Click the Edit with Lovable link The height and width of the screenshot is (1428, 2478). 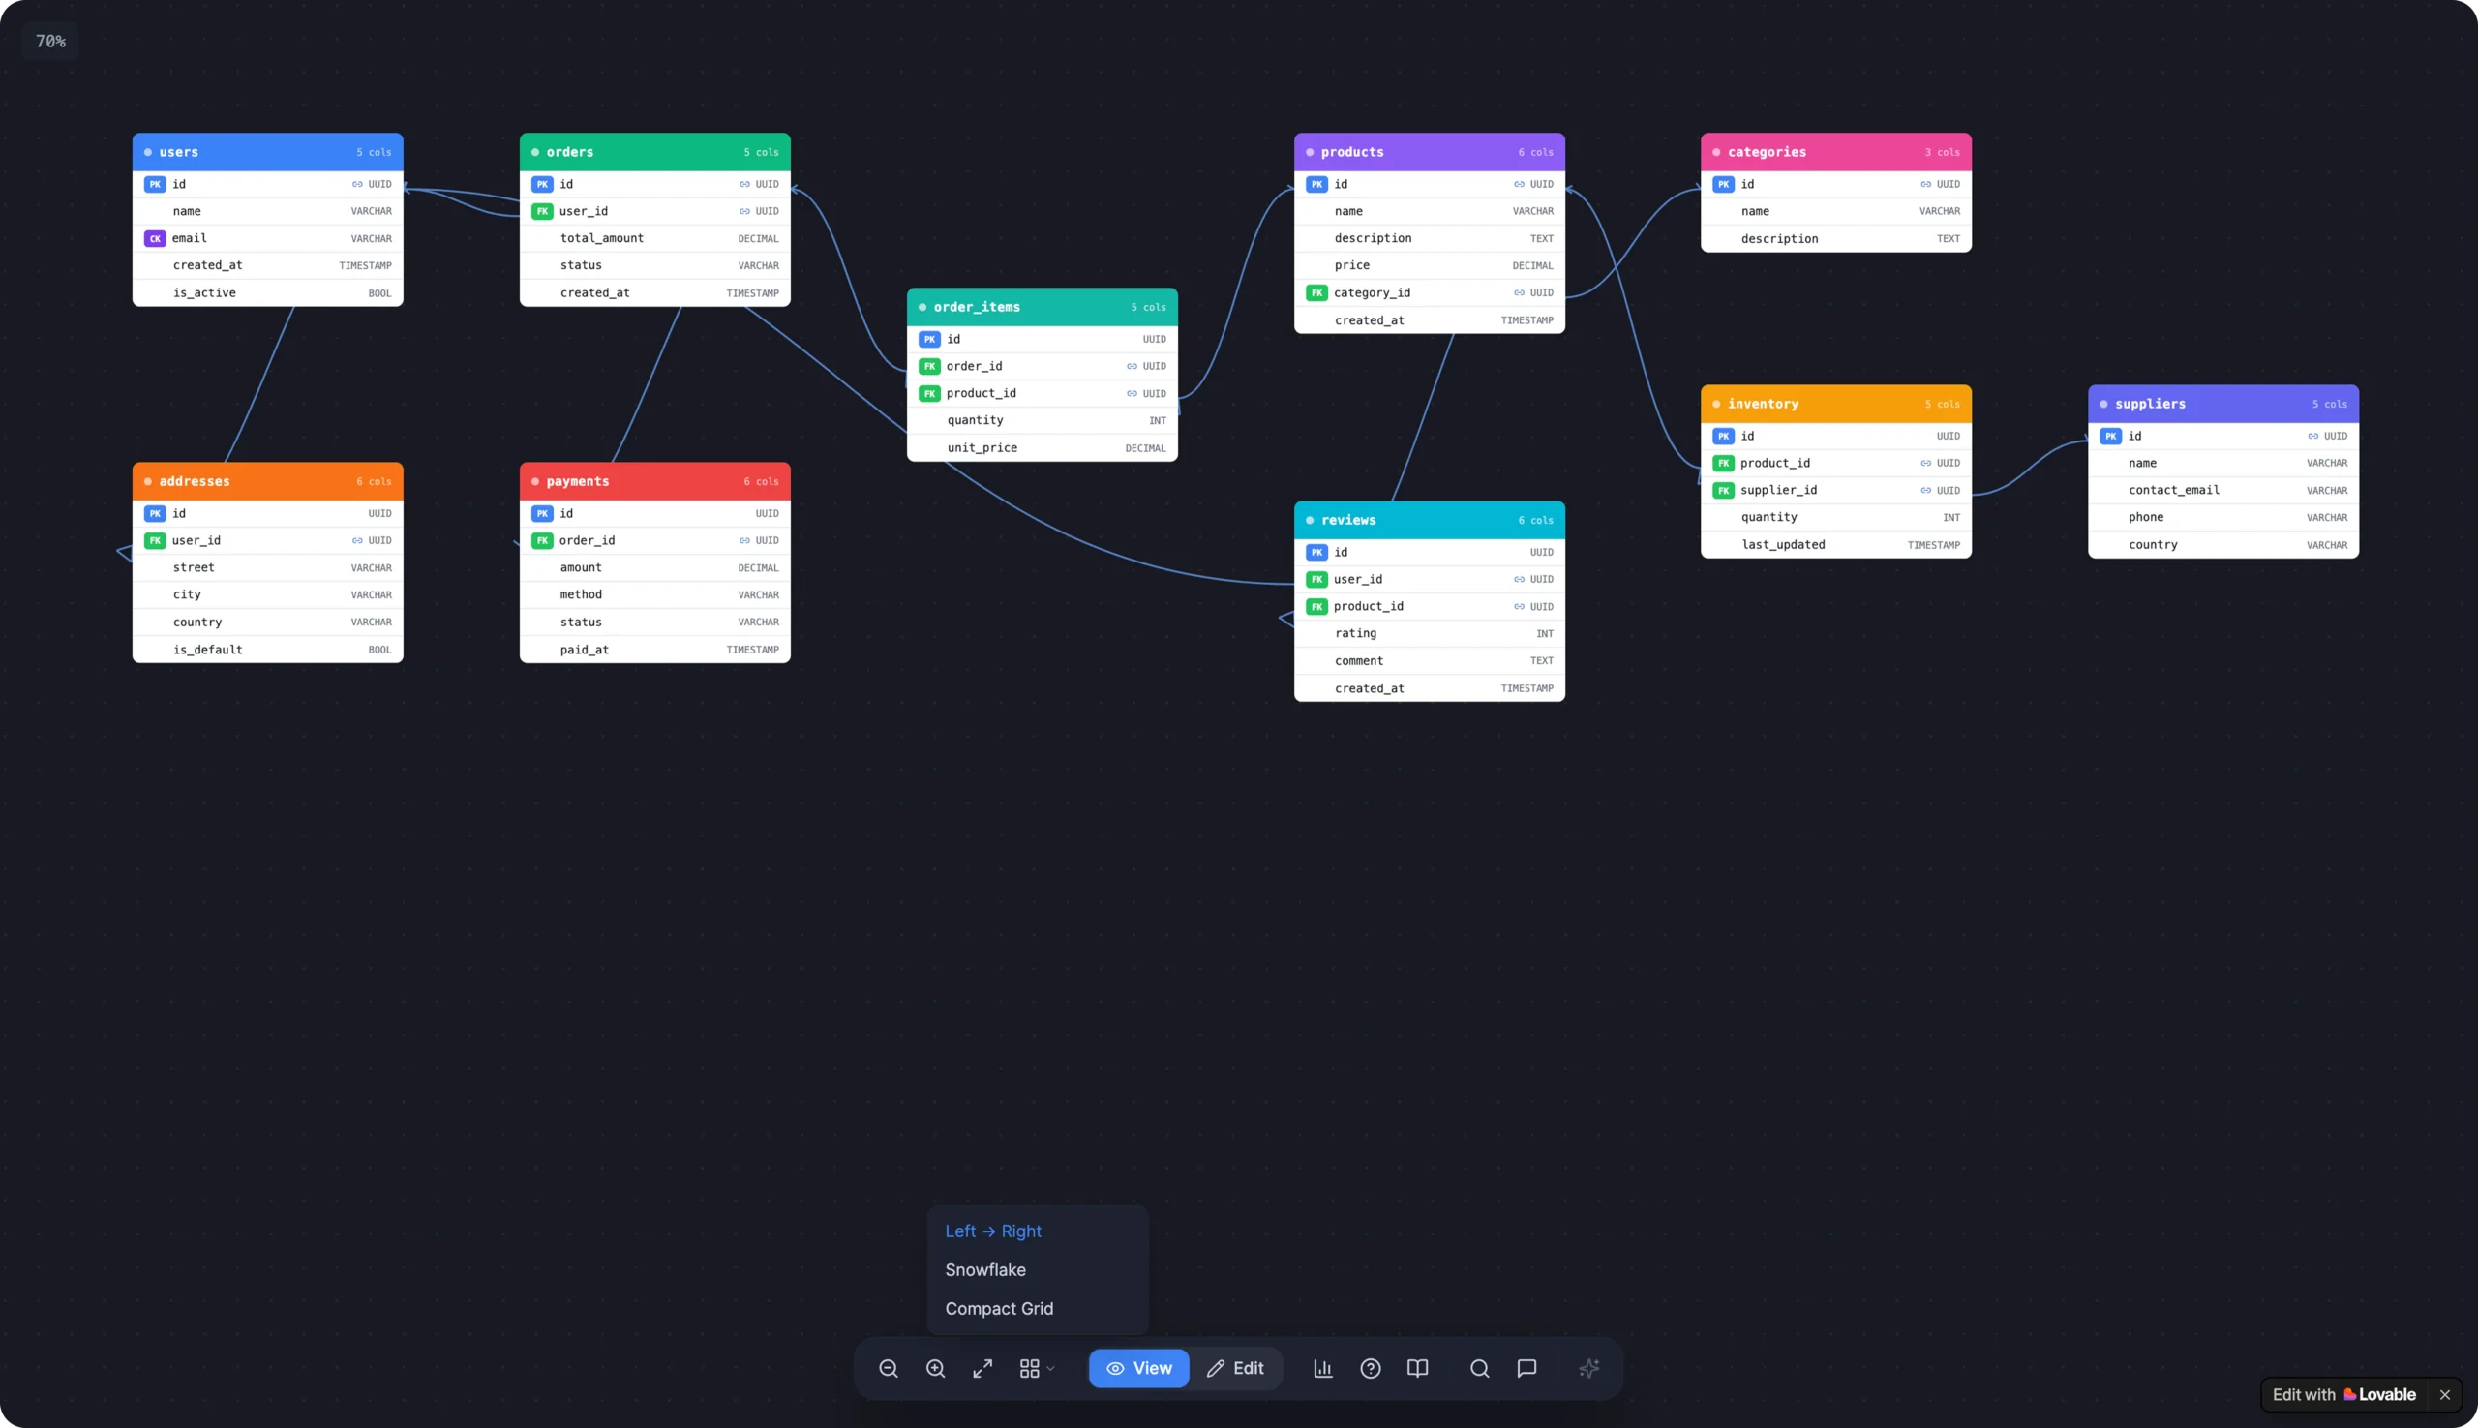tap(2343, 1395)
